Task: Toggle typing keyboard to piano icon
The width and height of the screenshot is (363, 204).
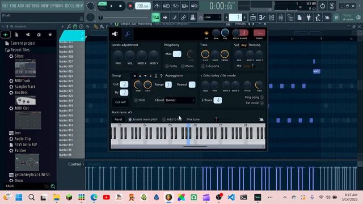Action: click(x=155, y=18)
